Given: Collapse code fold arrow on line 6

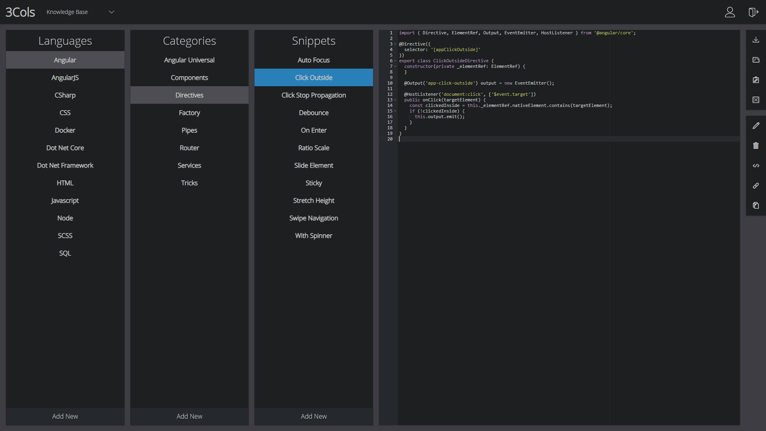Looking at the screenshot, I should point(395,61).
